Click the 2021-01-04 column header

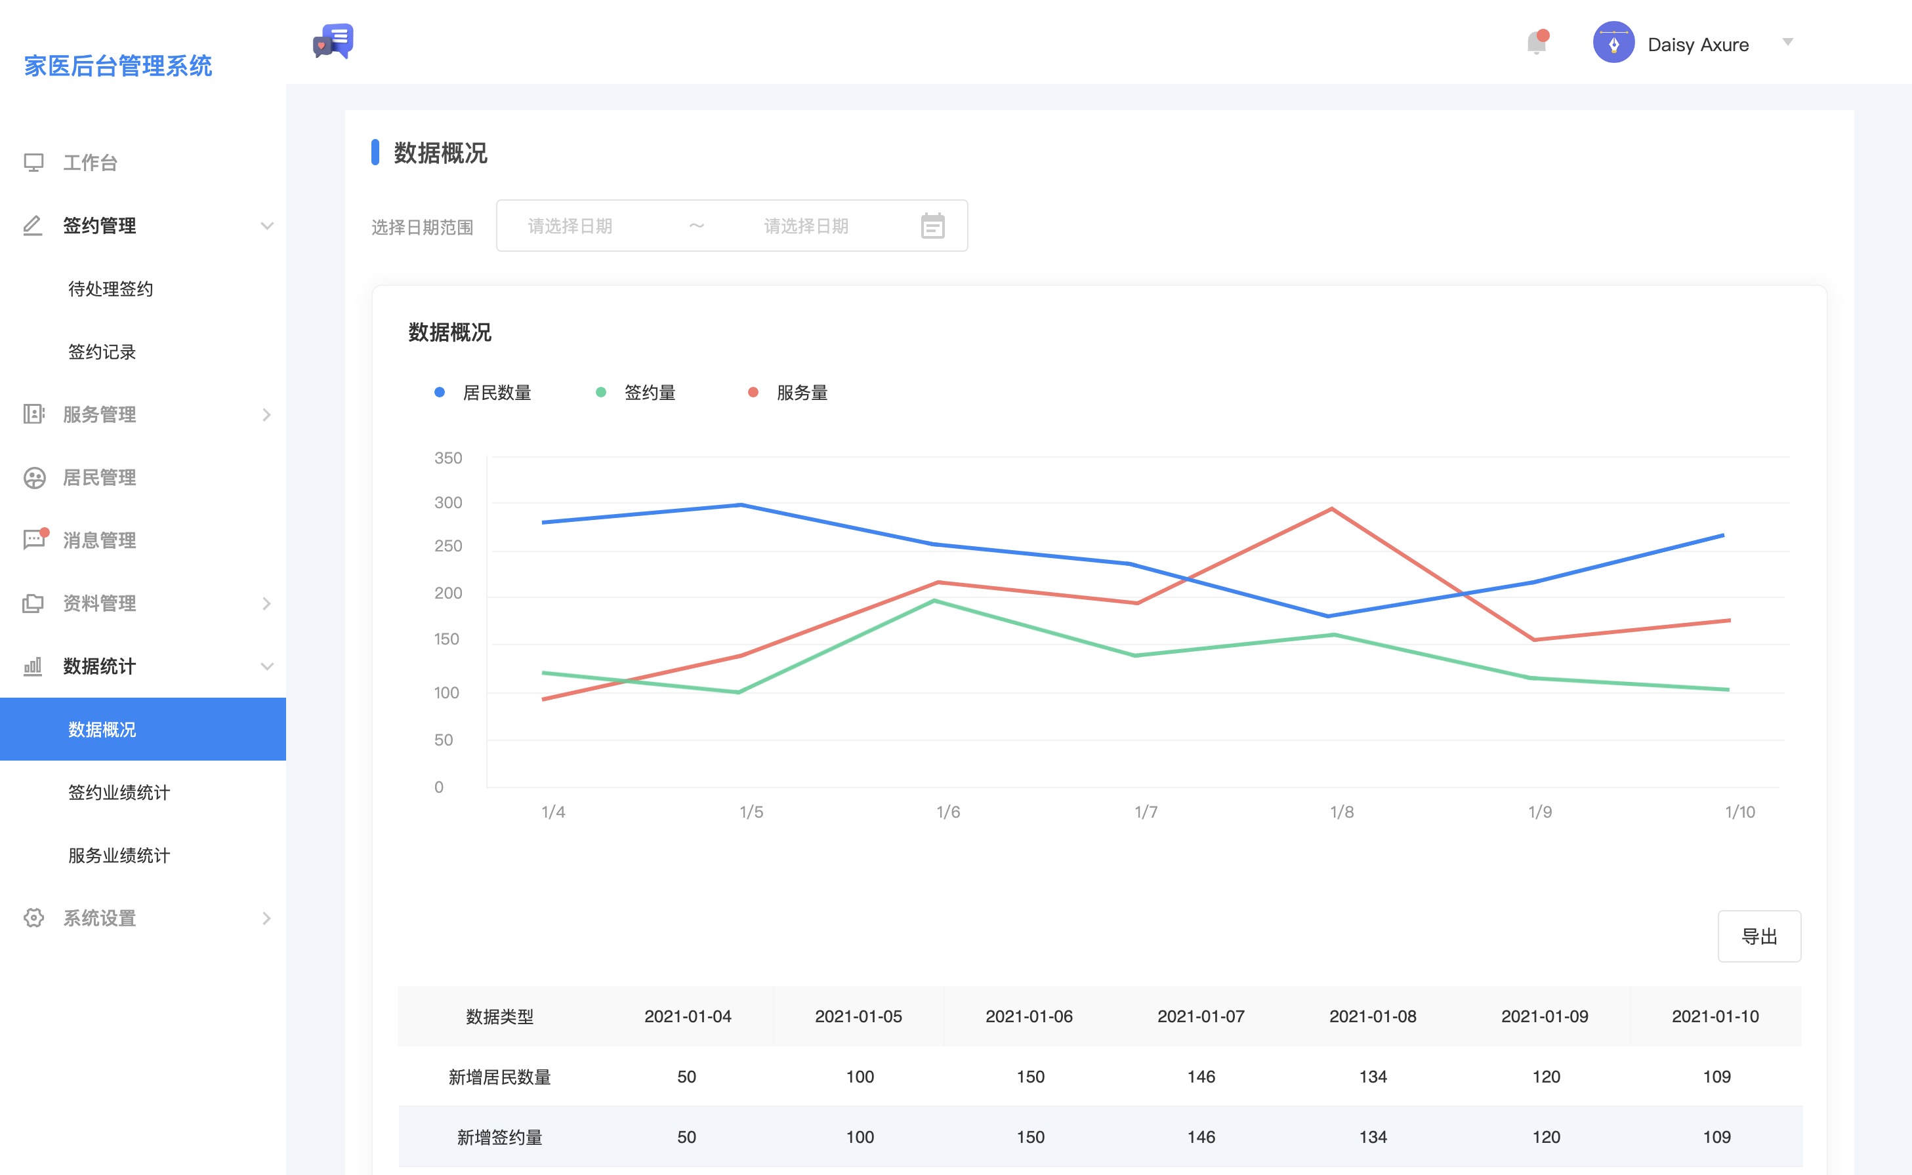688,1016
